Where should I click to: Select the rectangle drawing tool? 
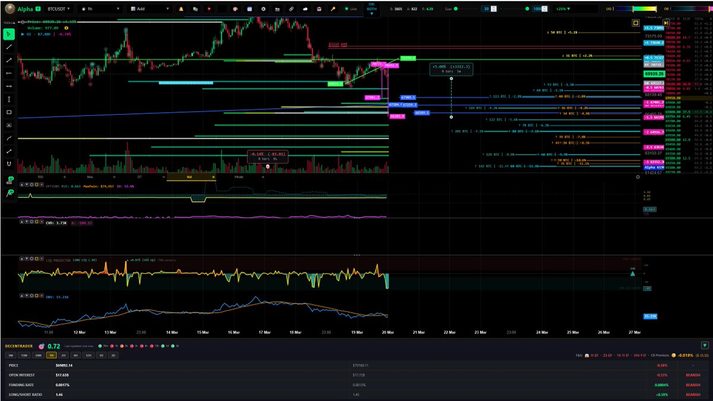[x=9, y=112]
